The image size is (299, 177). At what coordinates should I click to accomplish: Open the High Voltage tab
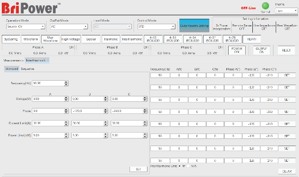tap(71, 39)
